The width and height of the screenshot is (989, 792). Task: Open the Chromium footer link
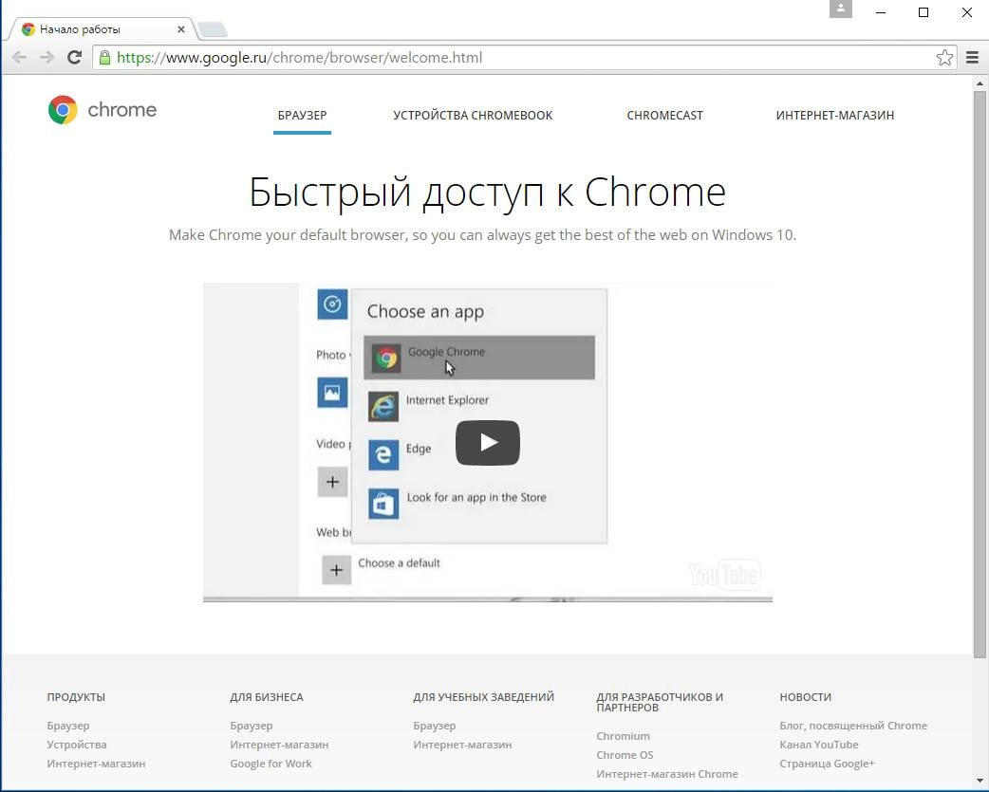click(x=623, y=736)
